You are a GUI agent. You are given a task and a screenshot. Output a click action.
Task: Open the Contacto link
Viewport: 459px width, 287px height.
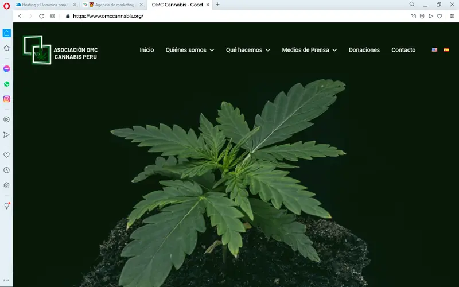pos(403,50)
